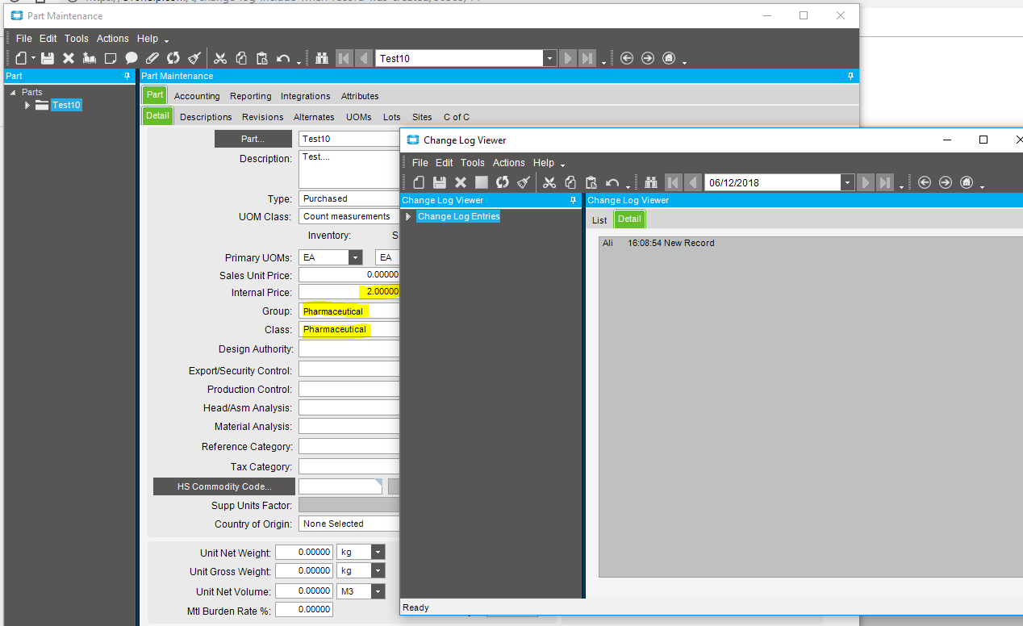Switch to the Revisions tab
This screenshot has height=626, width=1023.
[x=262, y=117]
